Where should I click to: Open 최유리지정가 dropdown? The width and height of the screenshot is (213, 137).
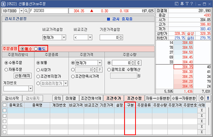(x=66, y=83)
